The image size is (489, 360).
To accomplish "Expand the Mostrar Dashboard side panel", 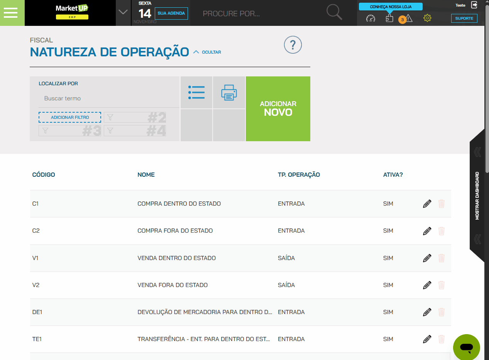I will click(x=477, y=196).
